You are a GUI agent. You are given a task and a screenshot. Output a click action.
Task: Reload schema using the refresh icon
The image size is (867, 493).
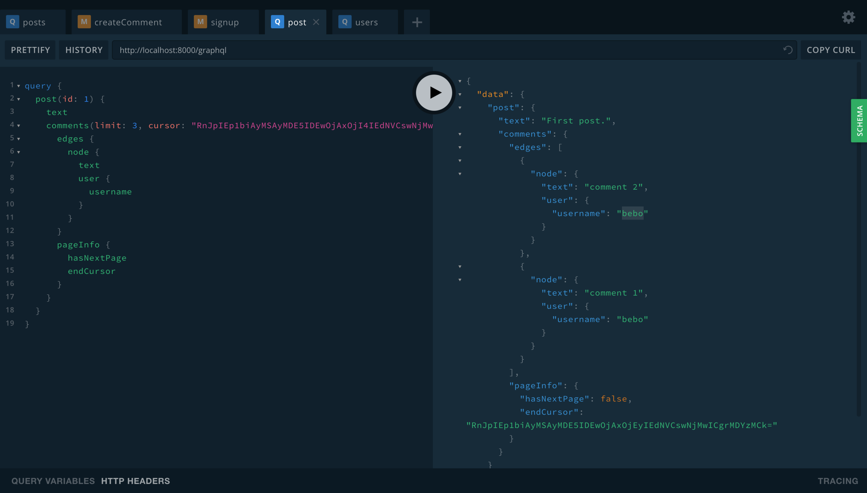pos(788,50)
